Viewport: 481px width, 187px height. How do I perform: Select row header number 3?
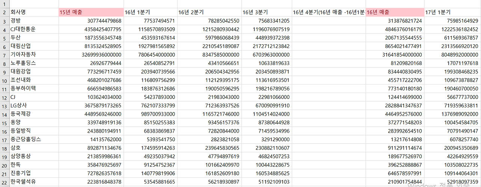5,21
